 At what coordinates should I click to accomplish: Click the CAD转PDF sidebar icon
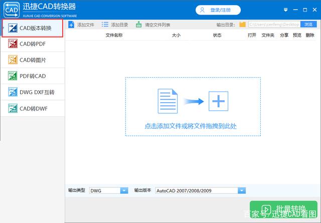(x=13, y=44)
